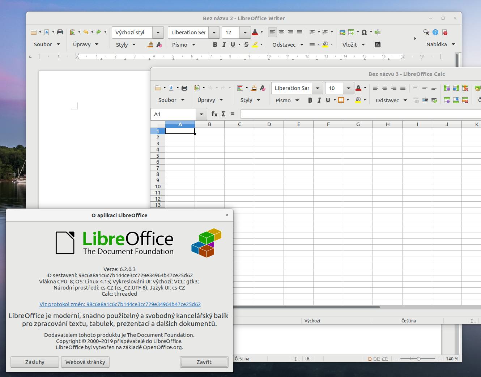Toggle Bold in Calc toolbar
The width and height of the screenshot is (481, 377).
point(310,100)
